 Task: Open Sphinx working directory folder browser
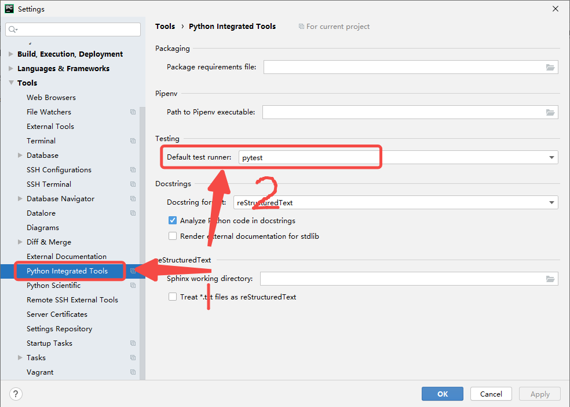[550, 279]
